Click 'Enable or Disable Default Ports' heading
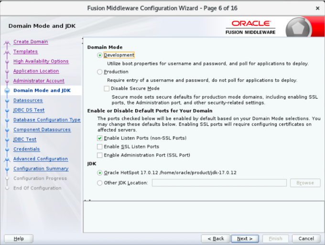 click(150, 111)
